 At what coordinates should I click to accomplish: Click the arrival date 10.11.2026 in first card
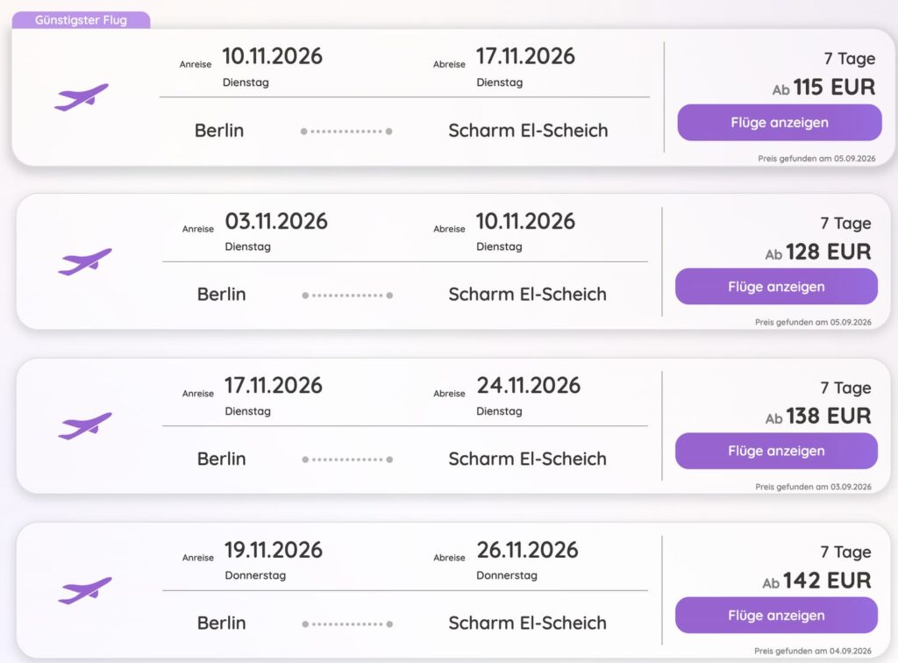point(272,57)
